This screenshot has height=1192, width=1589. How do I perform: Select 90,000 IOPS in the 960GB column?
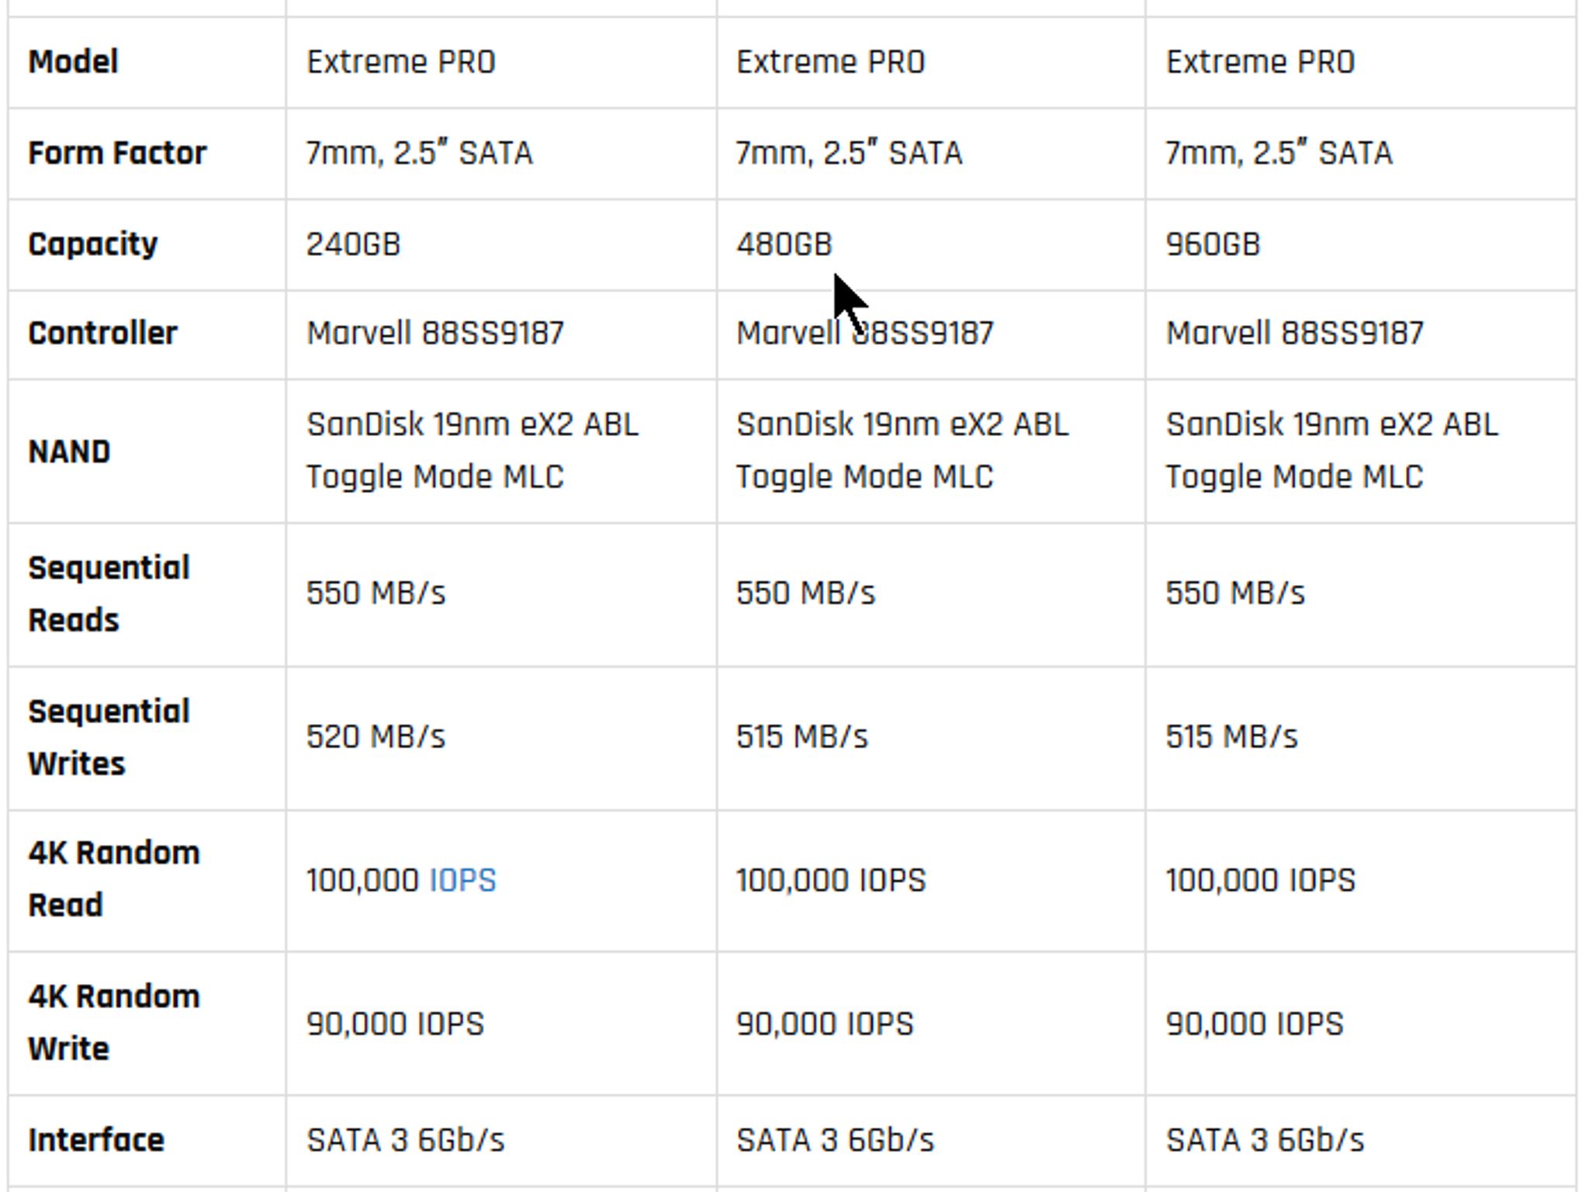[x=1255, y=1024]
